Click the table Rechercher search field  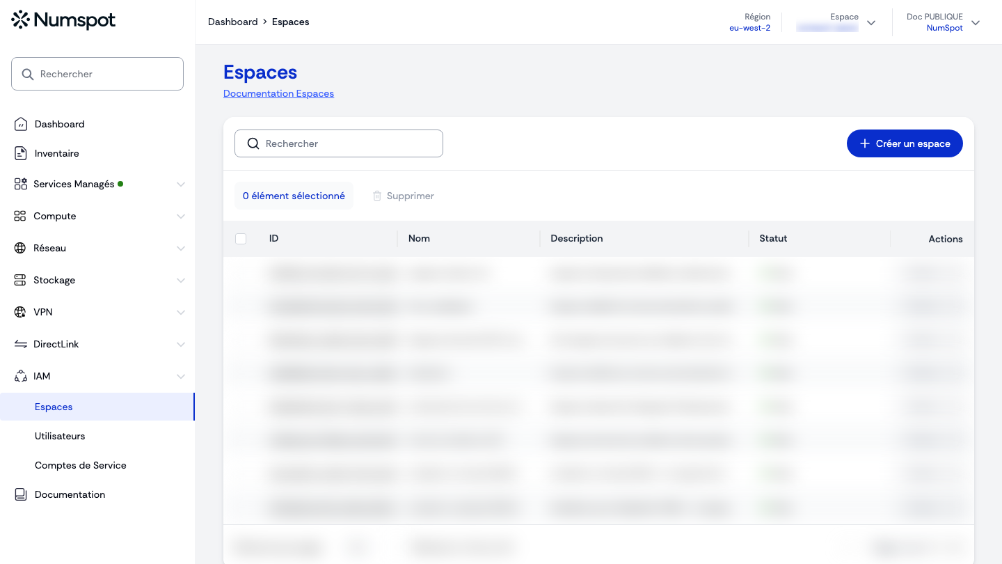339,143
